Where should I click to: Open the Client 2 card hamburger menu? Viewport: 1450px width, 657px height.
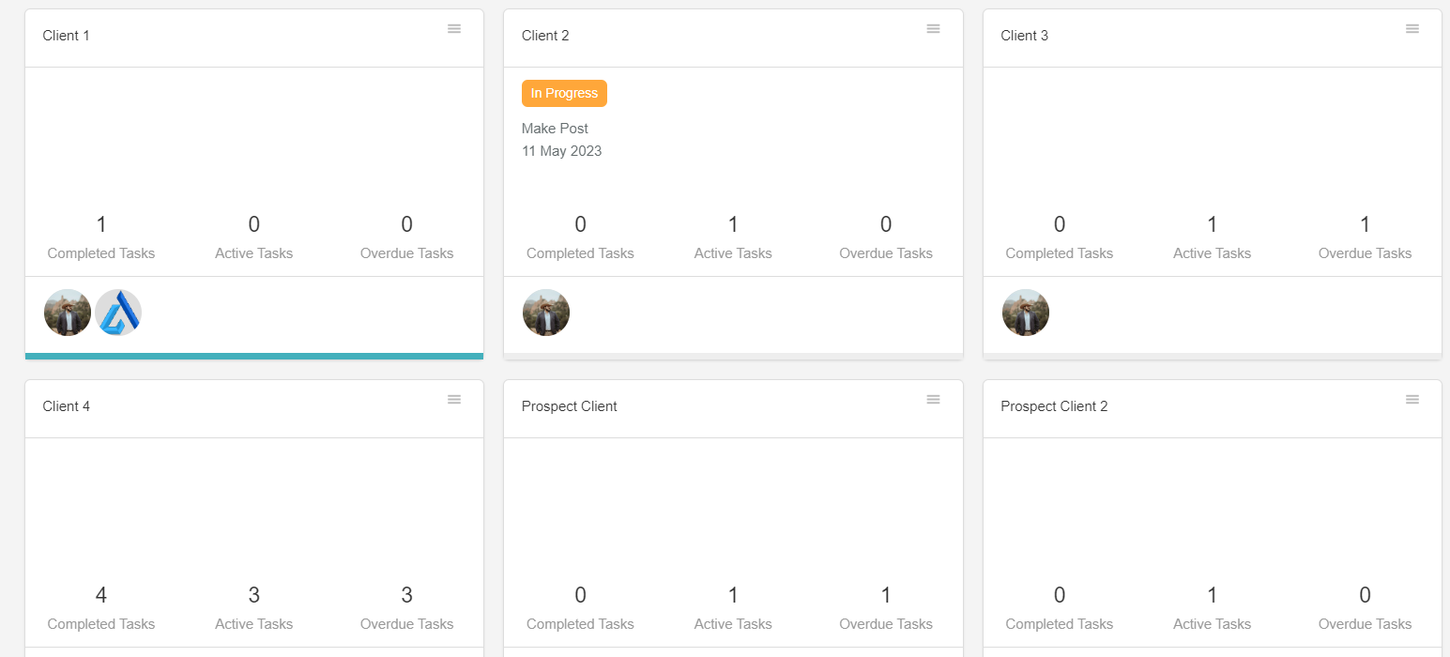click(933, 29)
